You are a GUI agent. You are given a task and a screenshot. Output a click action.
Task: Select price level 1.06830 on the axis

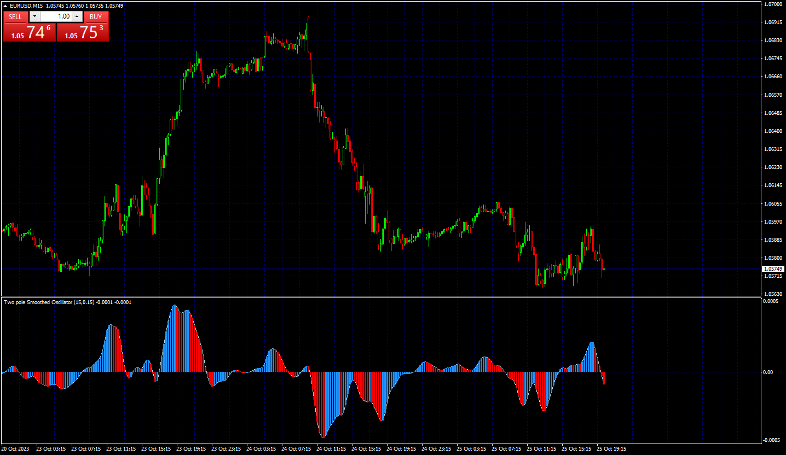(772, 40)
